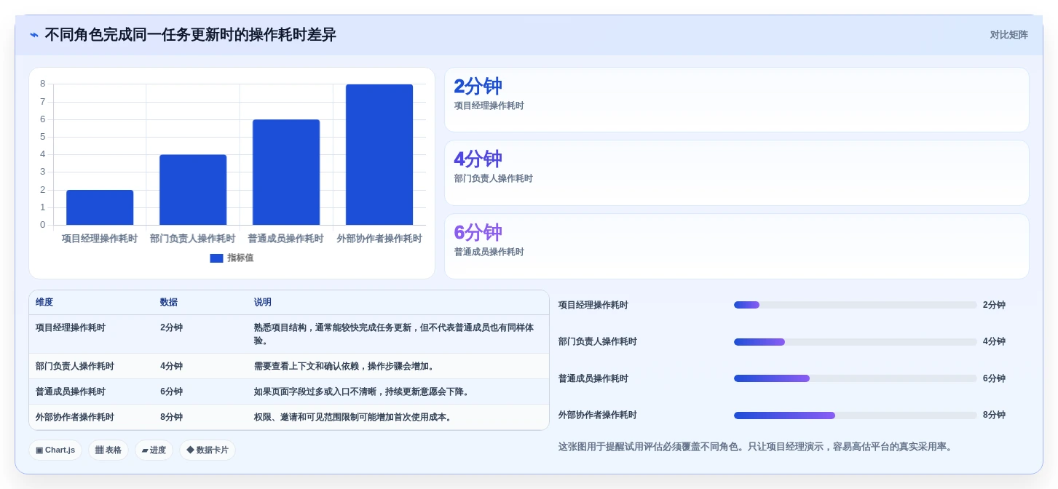Click the 项目经理操作耗时 x-axis label
1058x489 pixels.
[100, 239]
